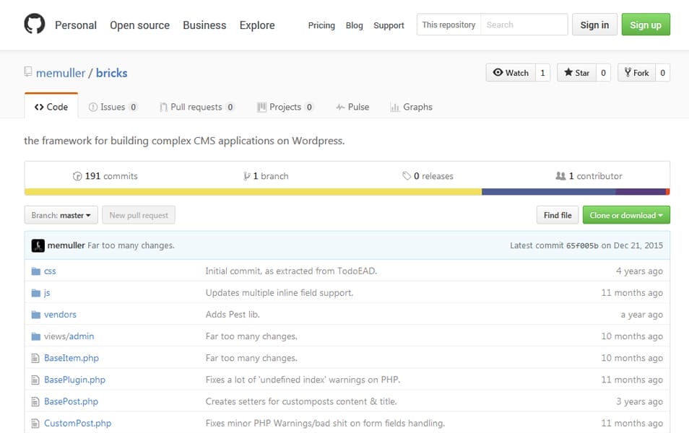Open the Pull requests tab

[x=197, y=107]
